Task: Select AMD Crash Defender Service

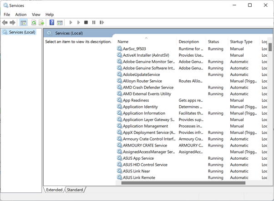Action: click(192, 88)
